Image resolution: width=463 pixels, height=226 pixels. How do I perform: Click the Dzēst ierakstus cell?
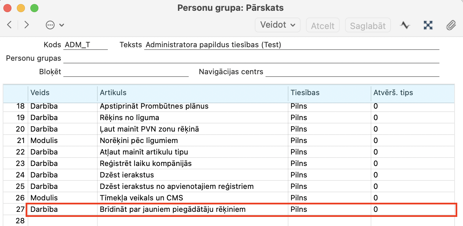pos(127,175)
